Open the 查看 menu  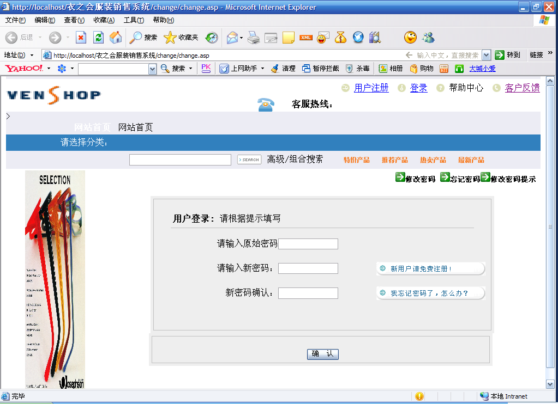[x=74, y=20]
